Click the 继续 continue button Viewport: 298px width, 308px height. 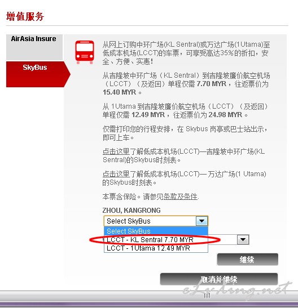(x=248, y=260)
